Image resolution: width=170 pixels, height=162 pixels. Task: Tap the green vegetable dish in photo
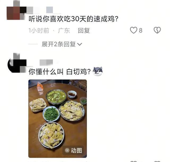(51, 114)
